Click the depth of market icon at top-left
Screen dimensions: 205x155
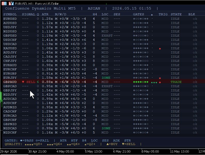click(x=4, y=3)
